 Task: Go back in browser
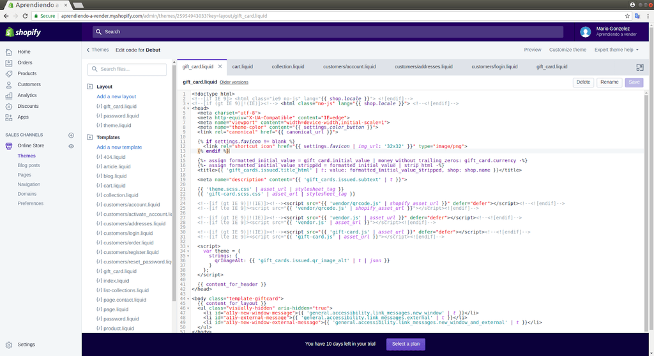point(6,16)
